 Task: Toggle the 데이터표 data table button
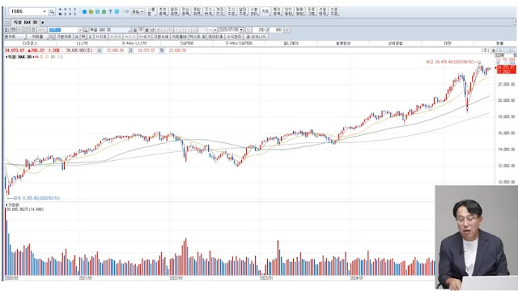coord(215,36)
